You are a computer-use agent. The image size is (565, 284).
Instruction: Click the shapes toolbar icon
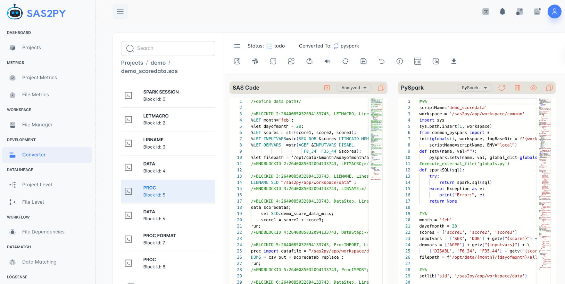click(x=291, y=61)
